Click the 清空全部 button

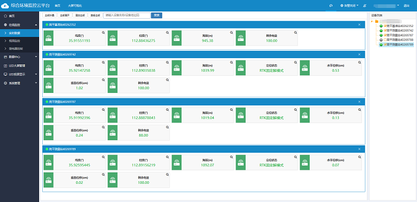(x=80, y=16)
